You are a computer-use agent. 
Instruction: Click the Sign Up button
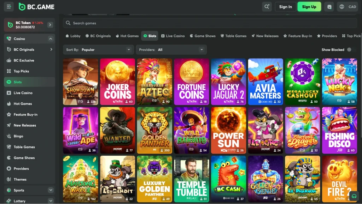[x=309, y=7]
